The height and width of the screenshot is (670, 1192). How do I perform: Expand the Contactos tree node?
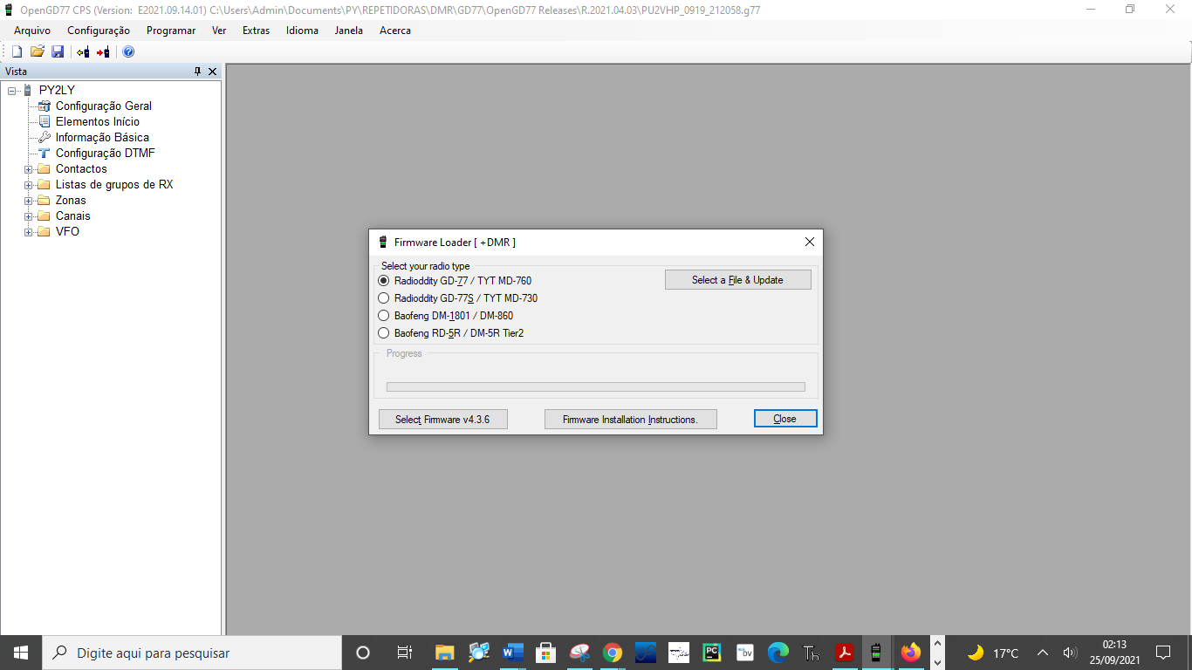(x=29, y=169)
